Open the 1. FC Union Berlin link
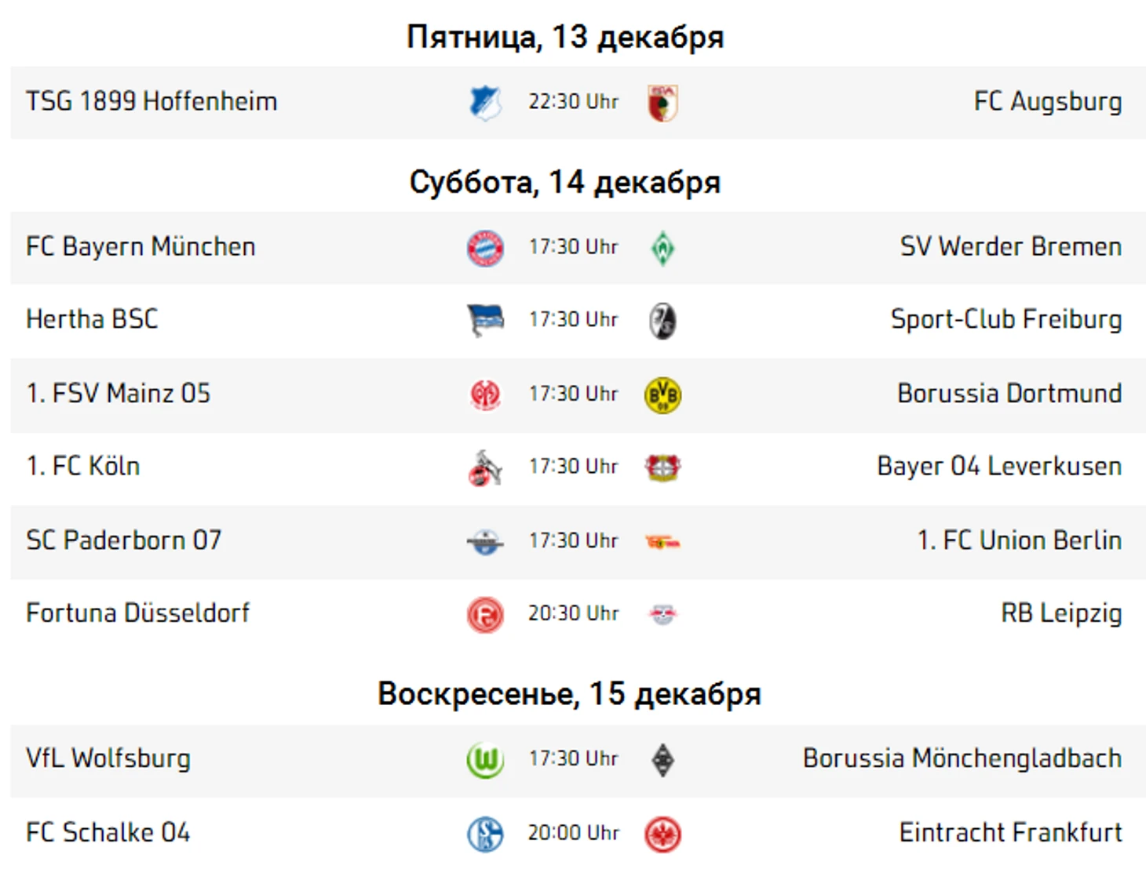Image resolution: width=1146 pixels, height=887 pixels. coord(1019,540)
